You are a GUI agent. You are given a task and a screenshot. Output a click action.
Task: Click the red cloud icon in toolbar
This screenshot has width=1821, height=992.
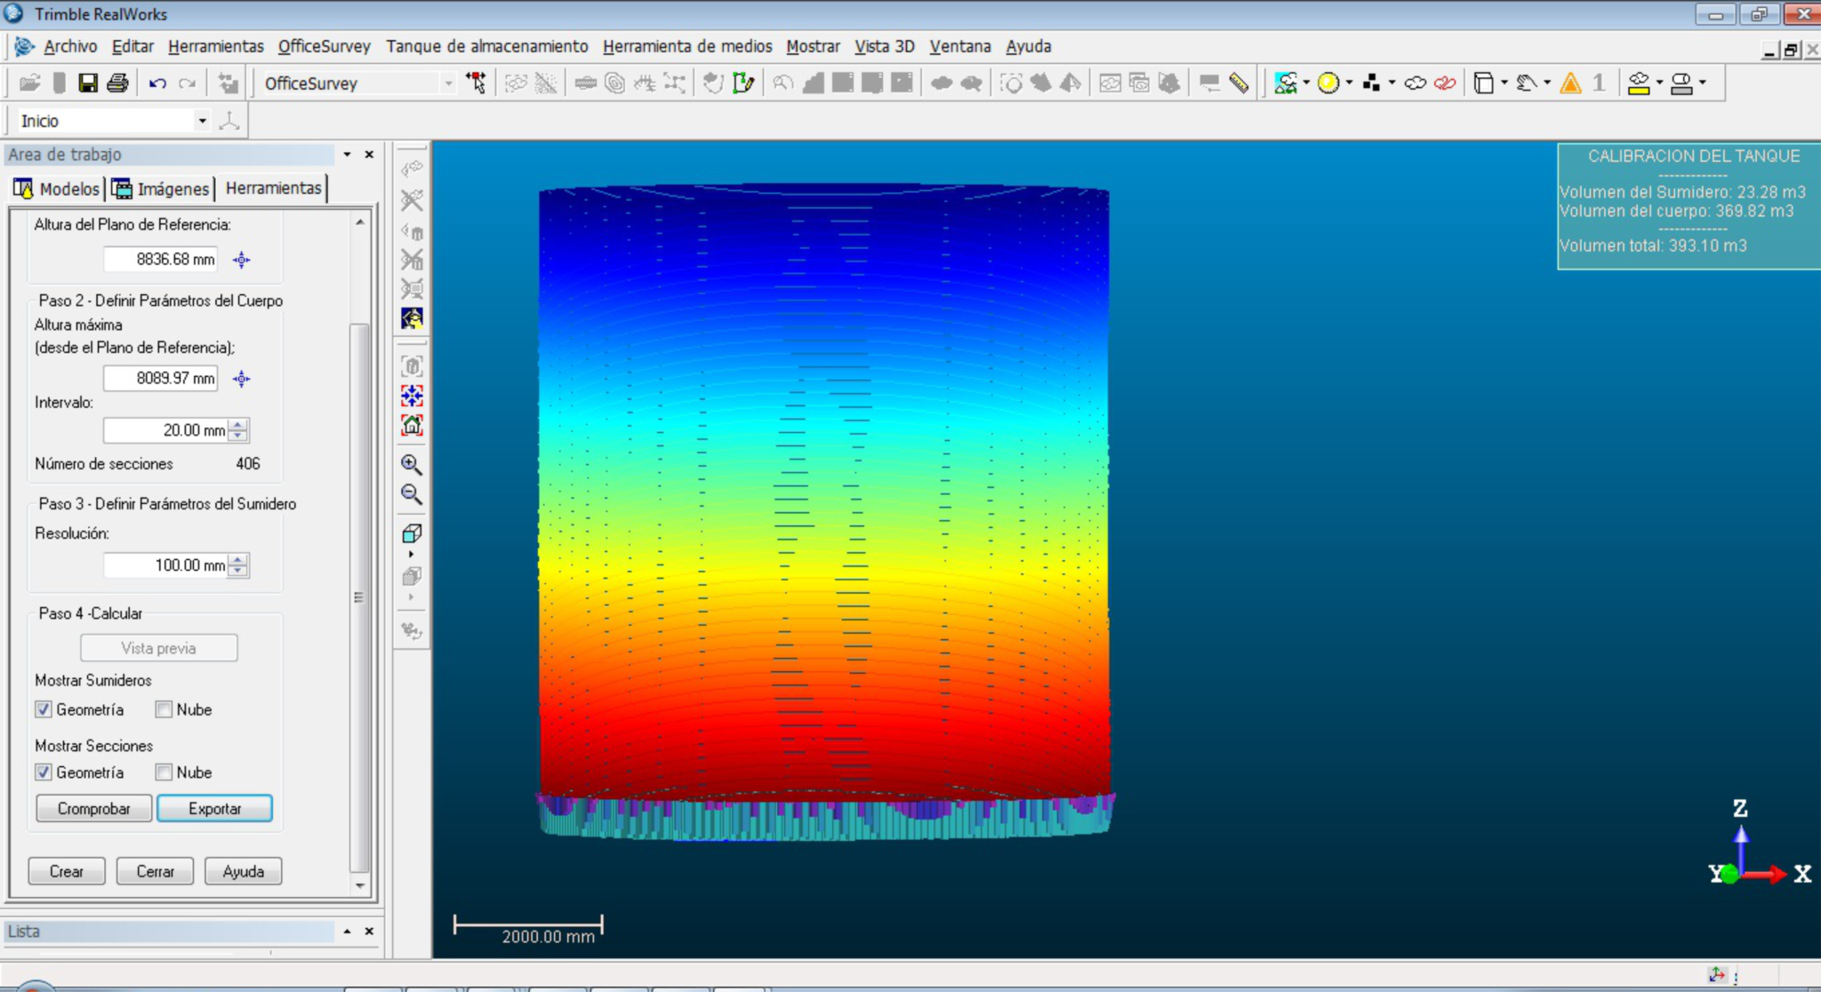click(1445, 84)
